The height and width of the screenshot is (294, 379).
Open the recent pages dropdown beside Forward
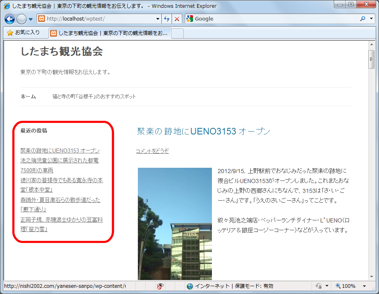point(31,19)
